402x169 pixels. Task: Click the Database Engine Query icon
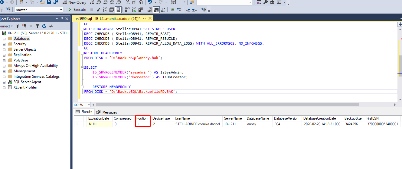(91, 2)
